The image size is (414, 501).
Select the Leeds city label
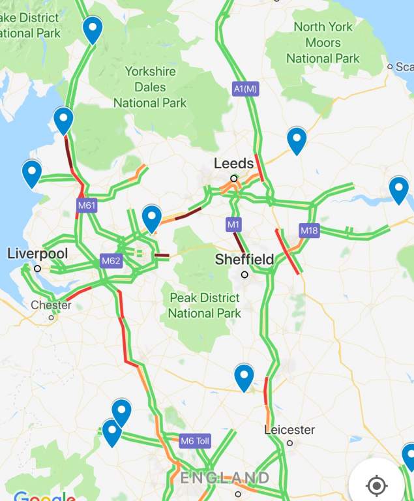click(x=234, y=163)
